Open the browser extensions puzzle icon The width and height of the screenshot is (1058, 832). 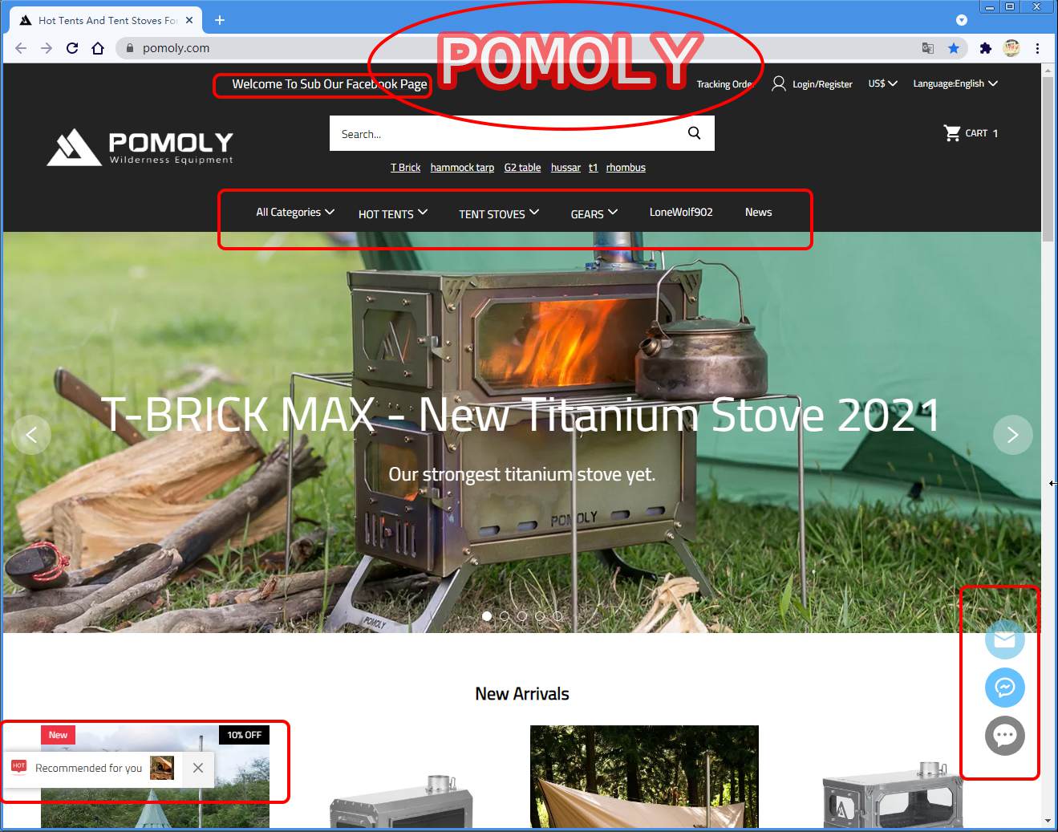pyautogui.click(x=985, y=48)
